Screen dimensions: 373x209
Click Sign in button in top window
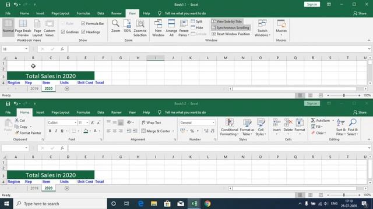tap(312, 4)
